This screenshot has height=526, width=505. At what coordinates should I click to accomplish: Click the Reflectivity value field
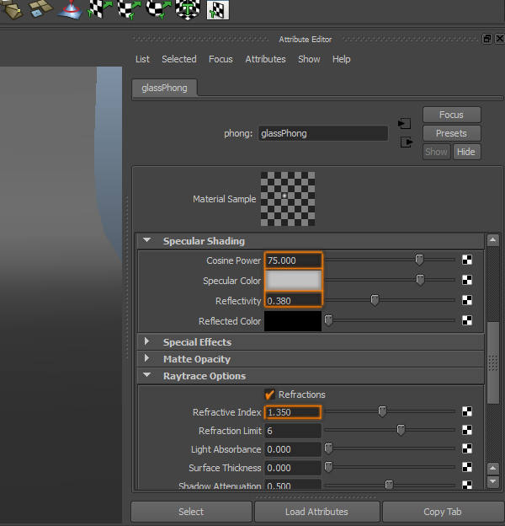pos(294,301)
